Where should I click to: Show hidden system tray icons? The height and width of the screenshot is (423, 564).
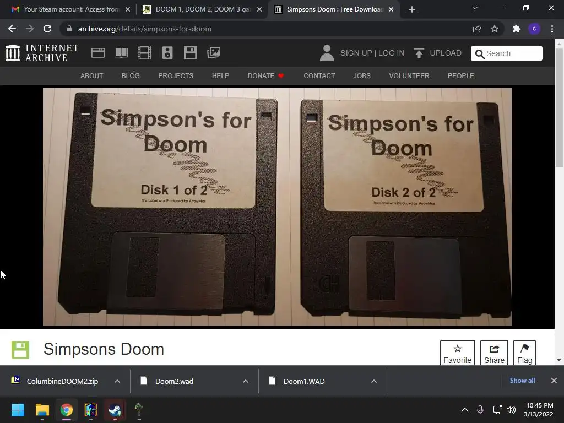pos(465,410)
